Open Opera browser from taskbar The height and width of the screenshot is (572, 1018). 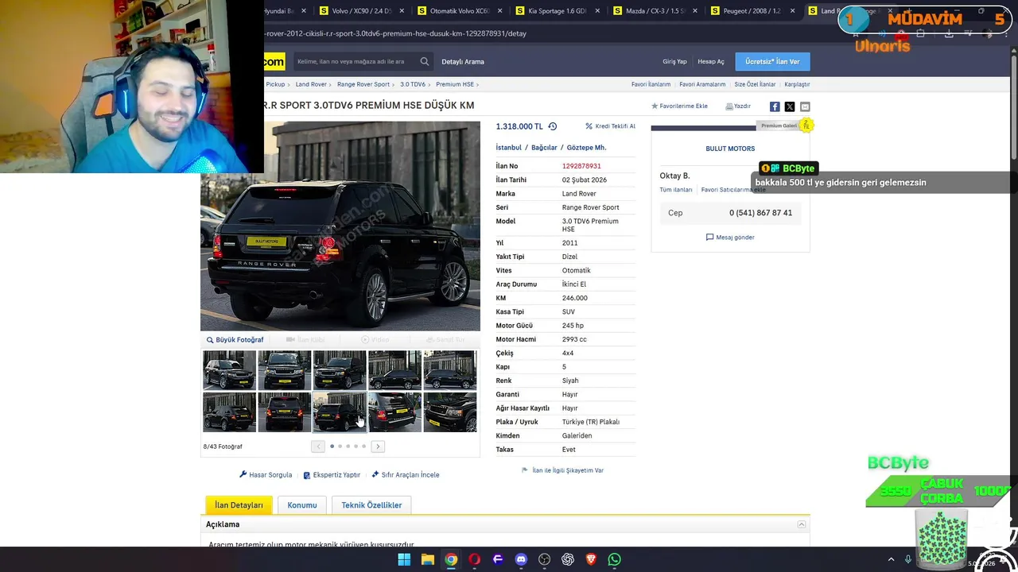click(x=475, y=559)
